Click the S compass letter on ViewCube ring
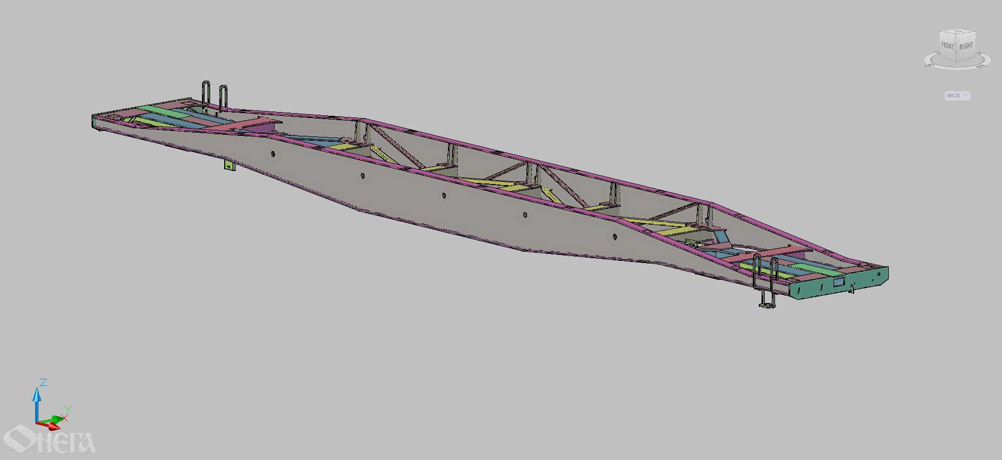This screenshot has height=460, width=1002. click(x=931, y=64)
